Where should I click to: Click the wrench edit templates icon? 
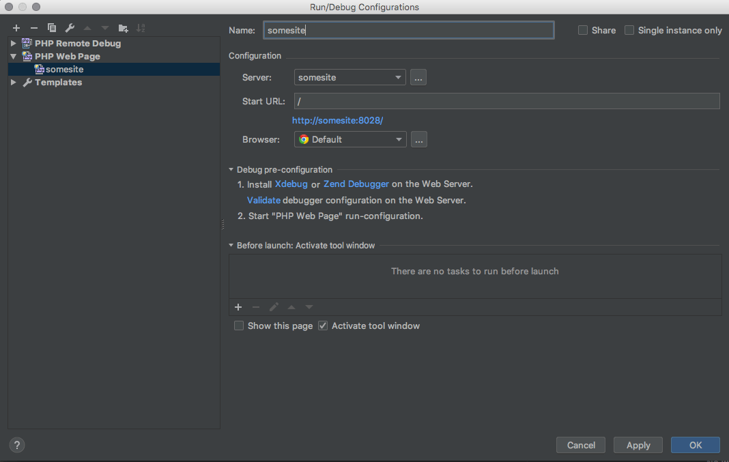pos(70,28)
